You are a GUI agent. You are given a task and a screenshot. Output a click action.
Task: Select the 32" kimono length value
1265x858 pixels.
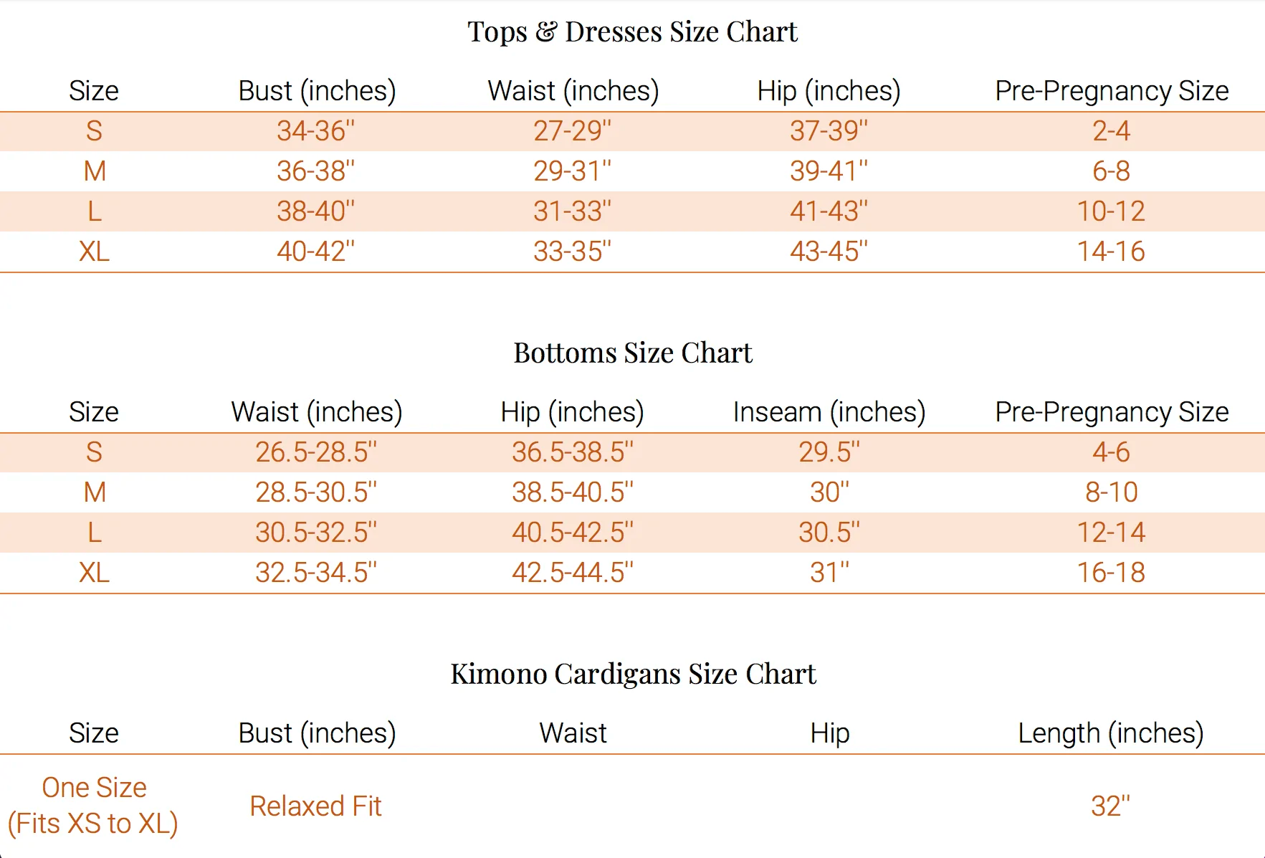click(1110, 806)
